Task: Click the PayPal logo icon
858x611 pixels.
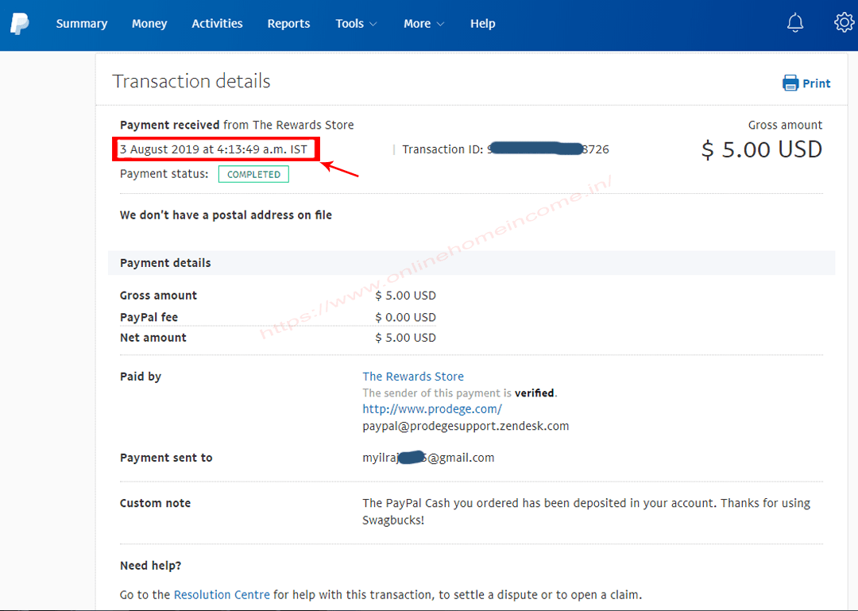Action: click(x=19, y=24)
